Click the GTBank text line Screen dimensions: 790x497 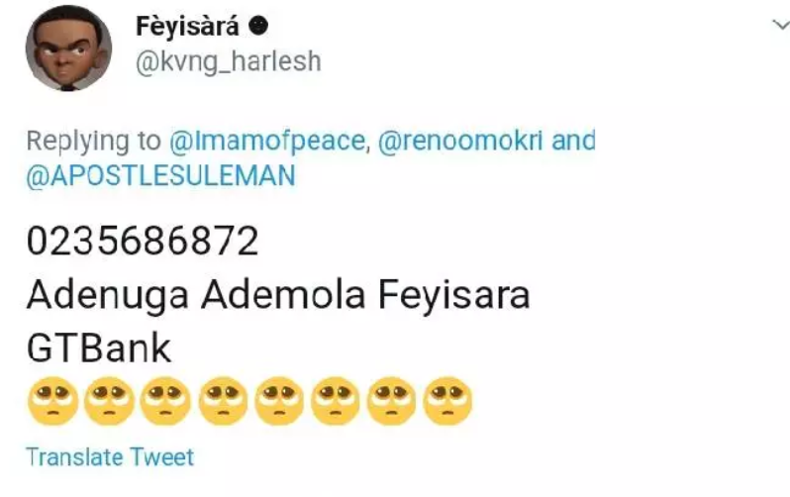99,348
